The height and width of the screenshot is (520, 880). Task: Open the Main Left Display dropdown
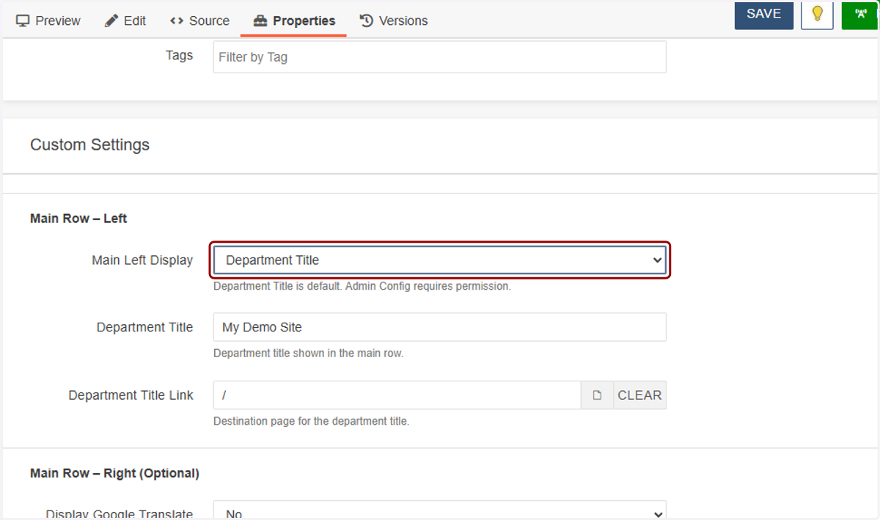coord(440,260)
